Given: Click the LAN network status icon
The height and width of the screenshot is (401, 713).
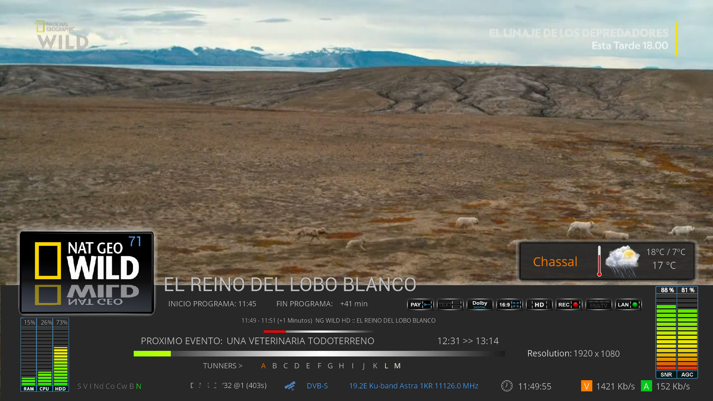Looking at the screenshot, I should [x=628, y=305].
